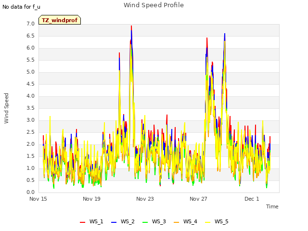
Task: Click the WS_3 green legend swatch
Action: [145, 222]
